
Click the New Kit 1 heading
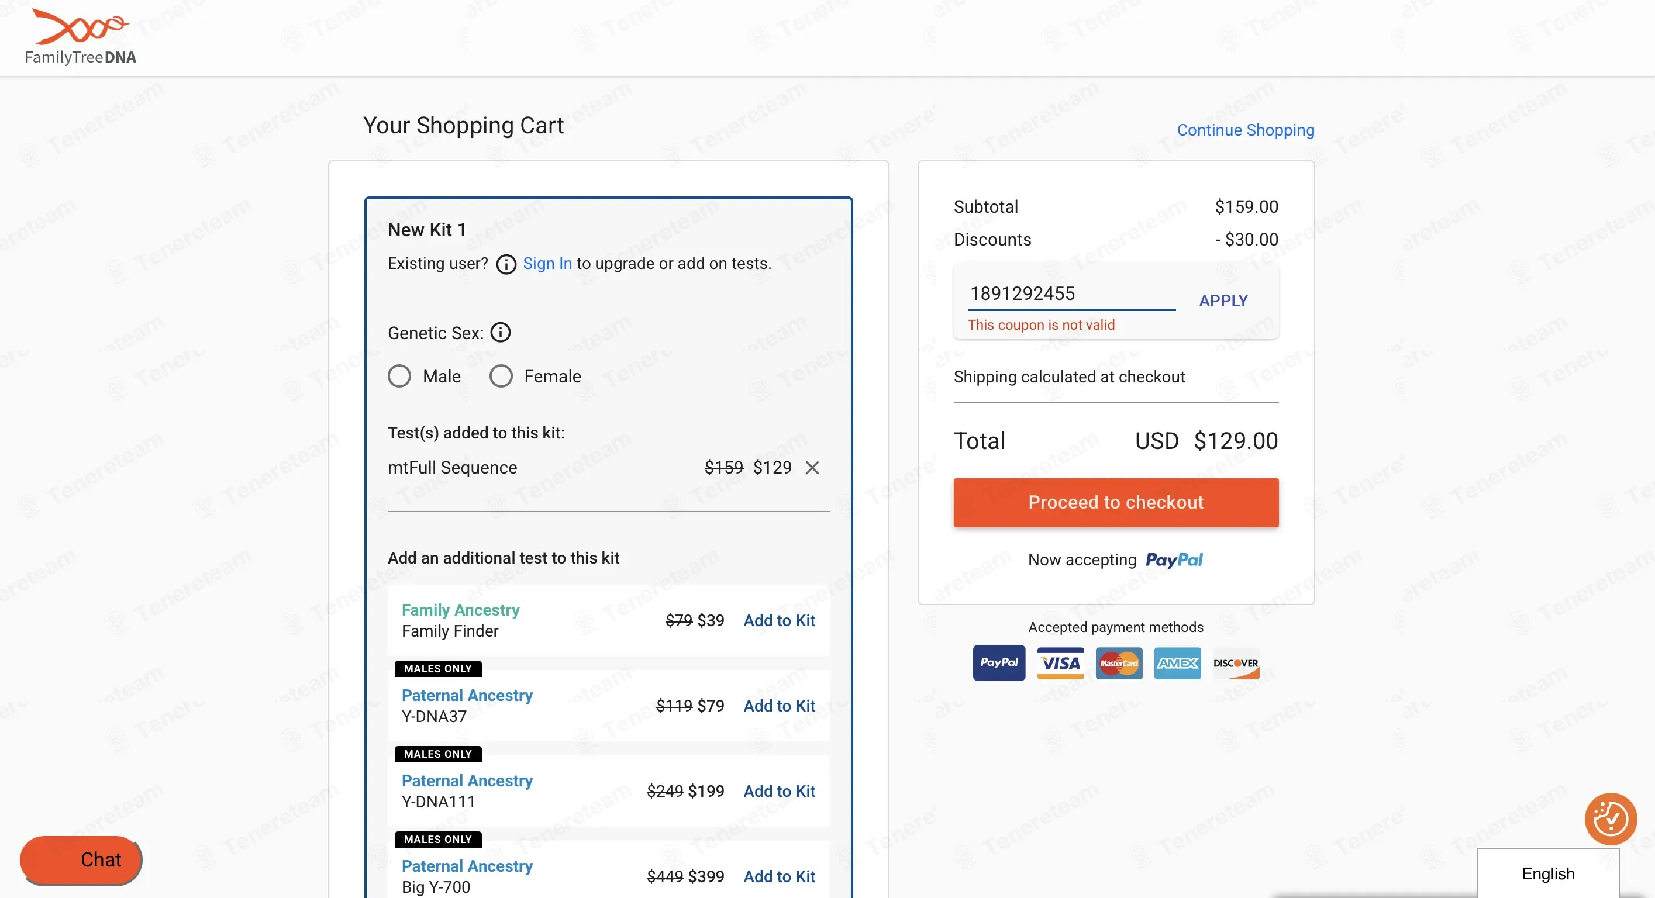coord(426,230)
